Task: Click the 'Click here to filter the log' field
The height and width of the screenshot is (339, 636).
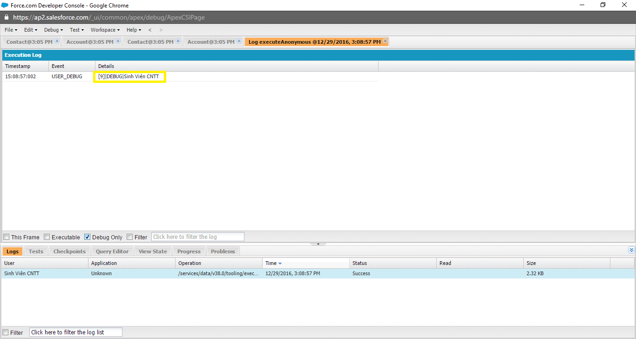Action: point(197,236)
